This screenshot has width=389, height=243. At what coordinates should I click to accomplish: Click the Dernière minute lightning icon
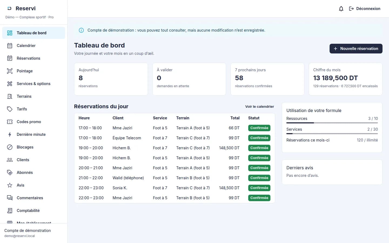pos(10,134)
